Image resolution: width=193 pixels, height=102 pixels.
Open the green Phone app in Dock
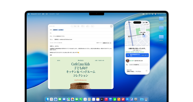pos(81,99)
